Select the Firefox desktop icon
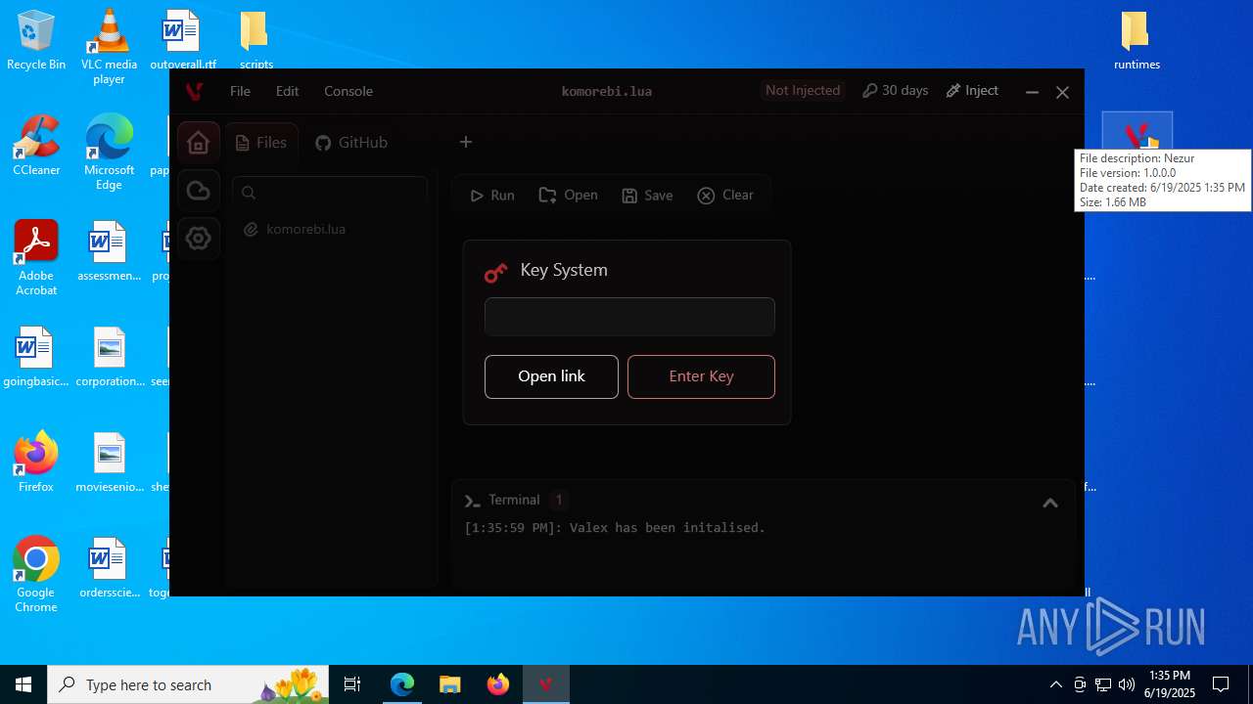 click(x=36, y=462)
